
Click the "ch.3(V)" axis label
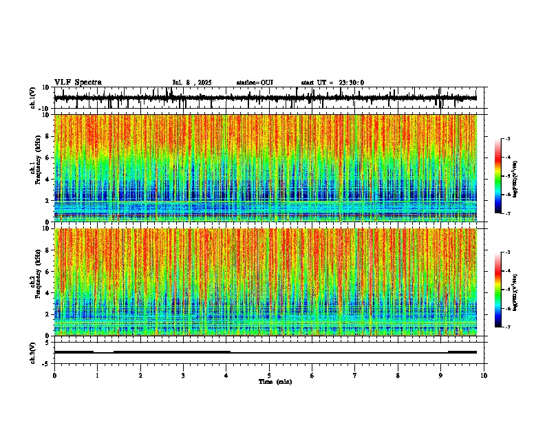click(x=33, y=353)
